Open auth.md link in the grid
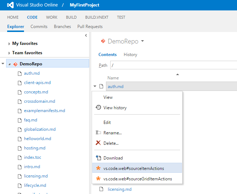 pyautogui.click(x=116, y=87)
